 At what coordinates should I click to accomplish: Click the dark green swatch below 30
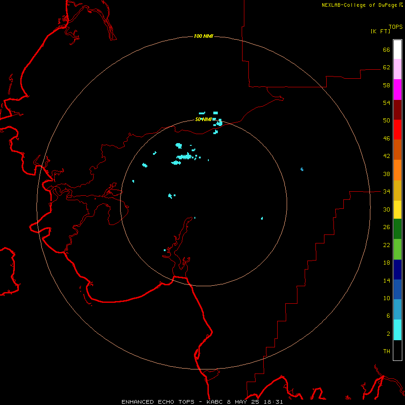[397, 229]
